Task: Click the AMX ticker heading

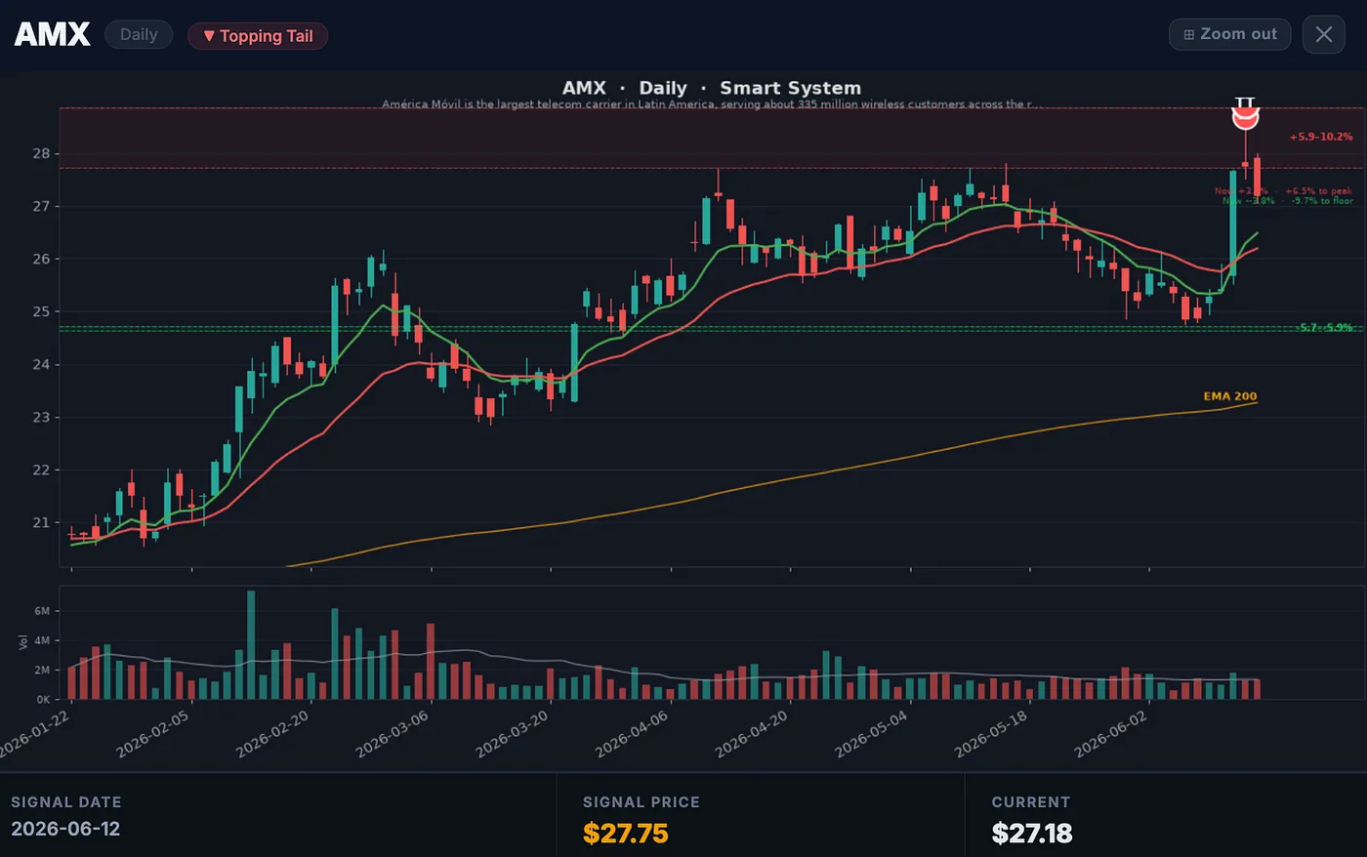Action: click(x=52, y=35)
